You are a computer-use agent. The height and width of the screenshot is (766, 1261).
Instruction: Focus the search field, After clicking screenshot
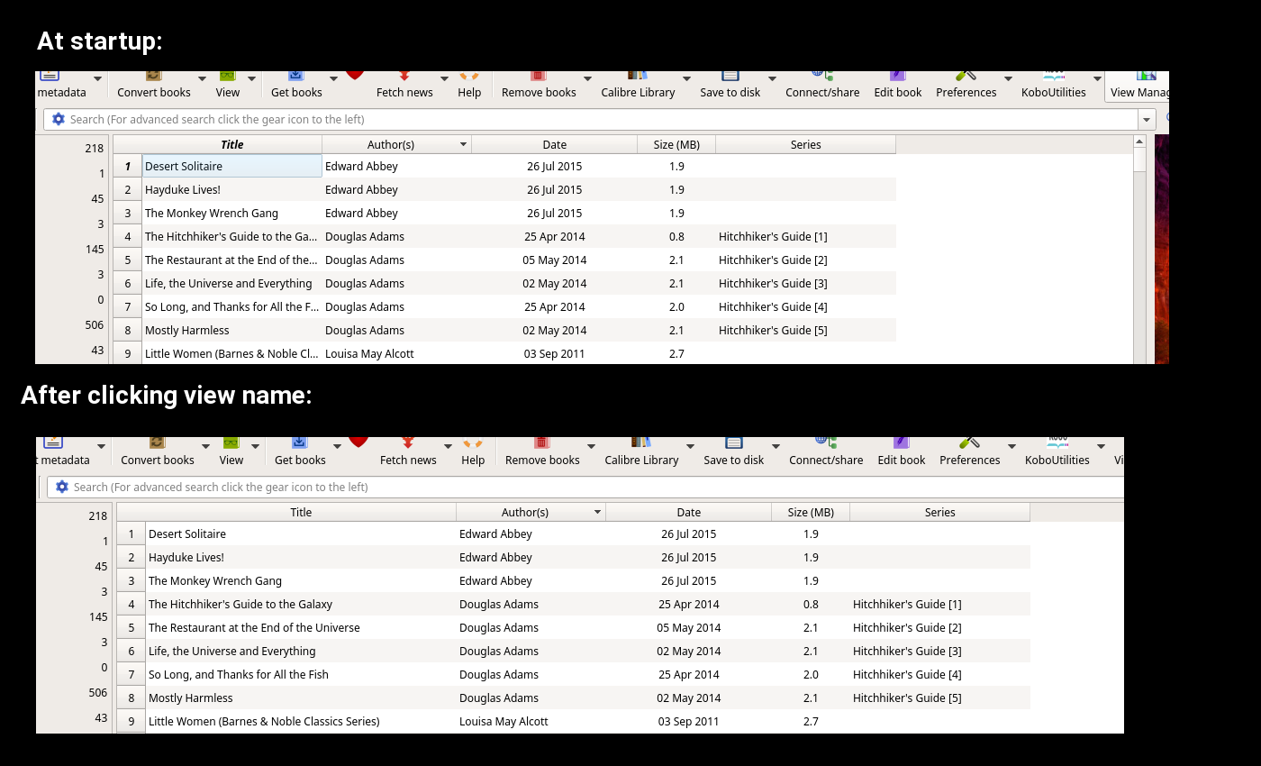click(x=585, y=487)
